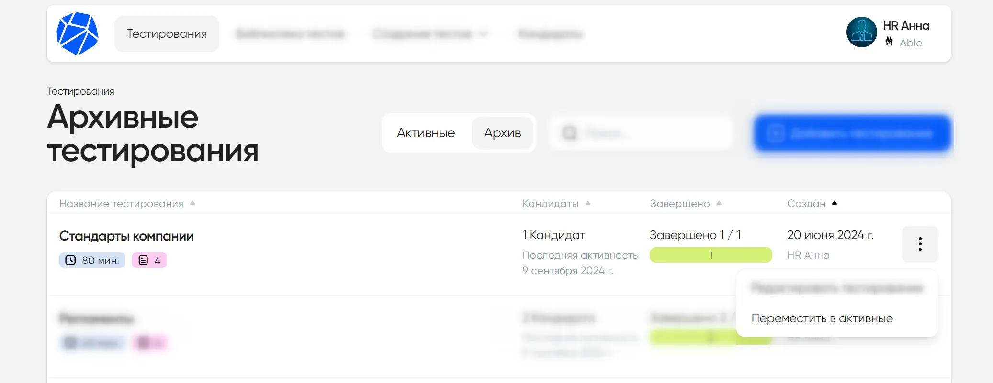993x383 pixels.
Task: Click the blue add testing button
Action: (x=852, y=133)
